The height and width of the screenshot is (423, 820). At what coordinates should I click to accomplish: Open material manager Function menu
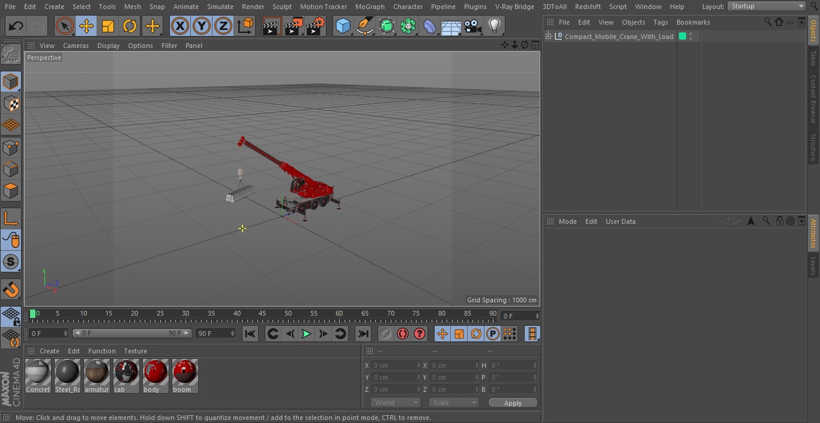pos(102,351)
